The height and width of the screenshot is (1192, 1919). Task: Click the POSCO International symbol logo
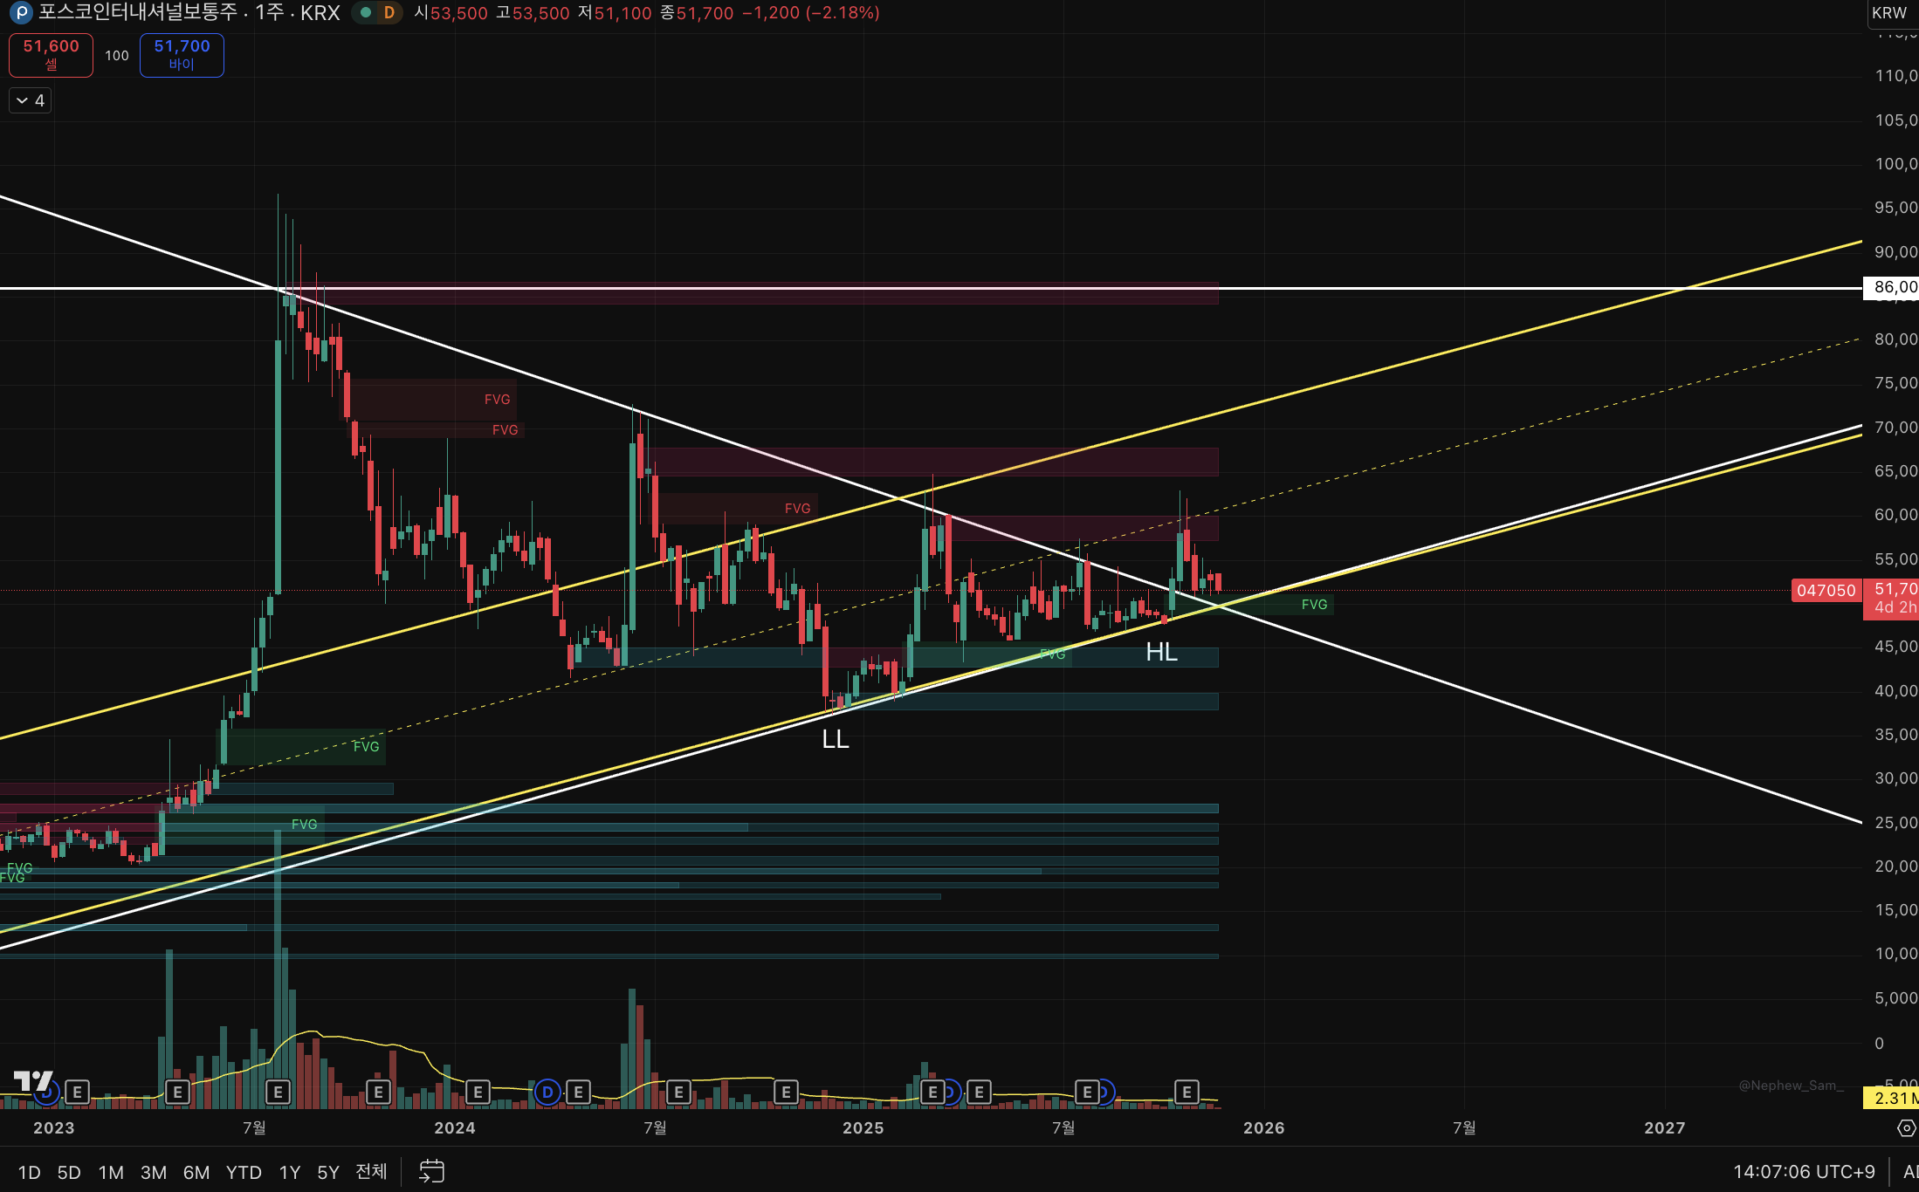(x=19, y=13)
